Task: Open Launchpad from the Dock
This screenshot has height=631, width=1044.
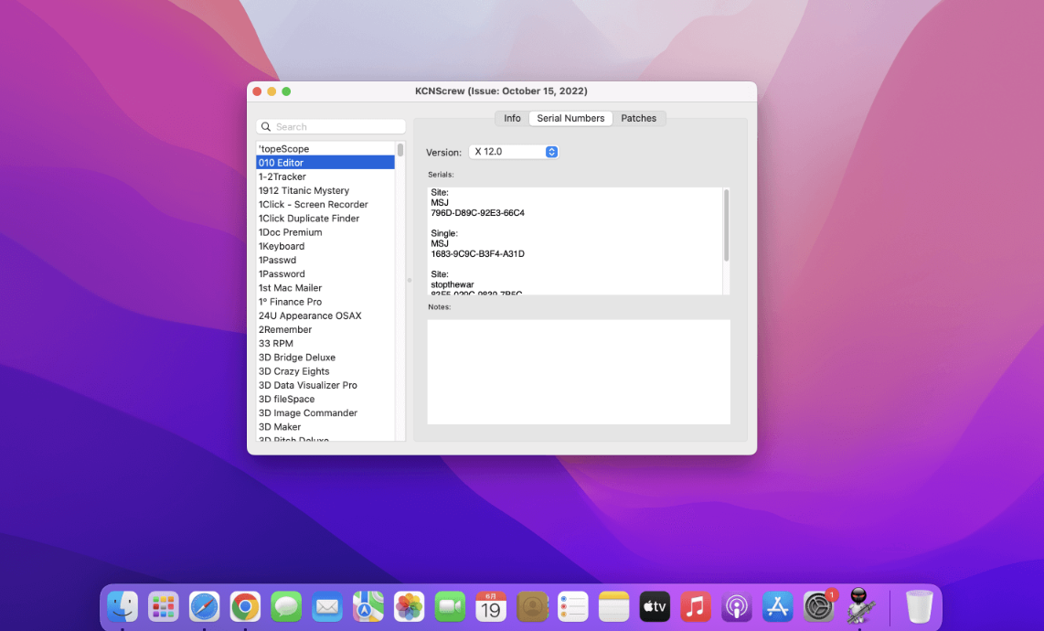Action: [x=163, y=605]
